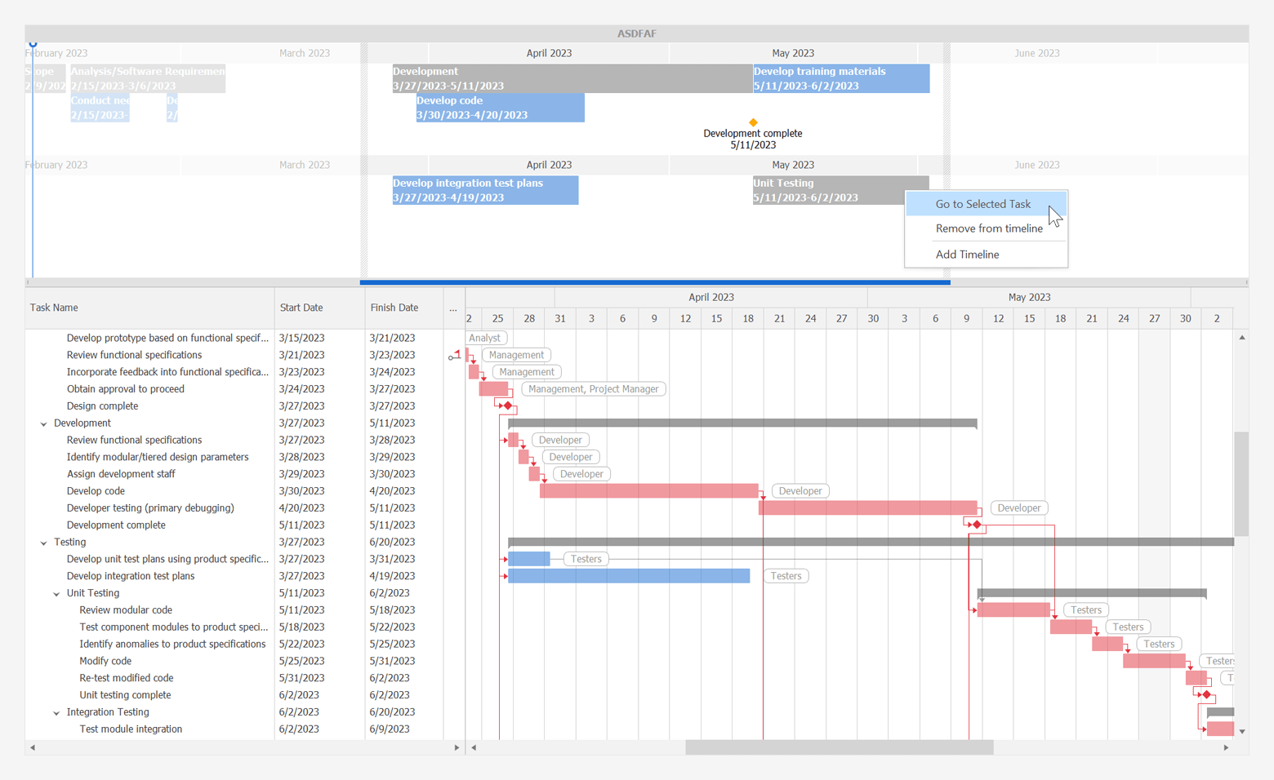Click Management, Project Manager resource label
This screenshot has width=1274, height=780.
pos(593,389)
